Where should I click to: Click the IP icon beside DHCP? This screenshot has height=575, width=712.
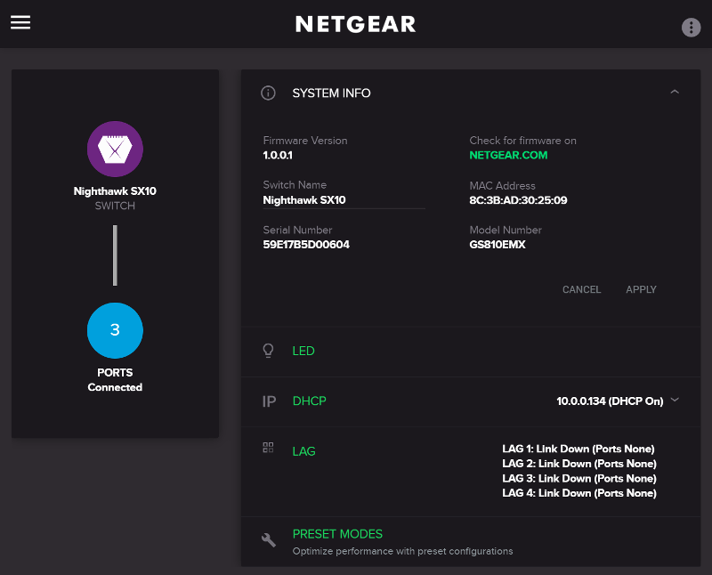coord(269,401)
